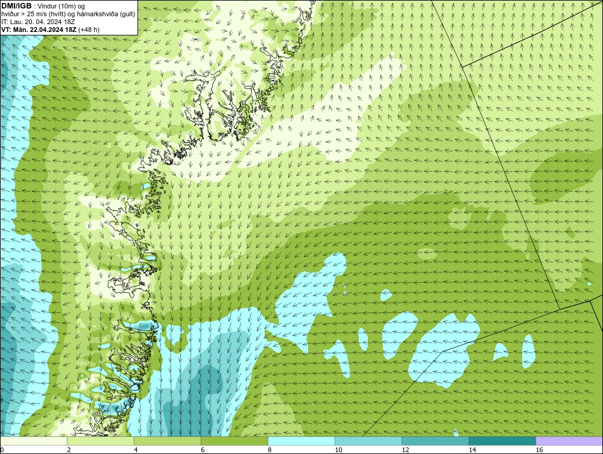Click the DMI/IGB title text
Image resolution: width=603 pixels, height=454 pixels.
pyautogui.click(x=16, y=6)
